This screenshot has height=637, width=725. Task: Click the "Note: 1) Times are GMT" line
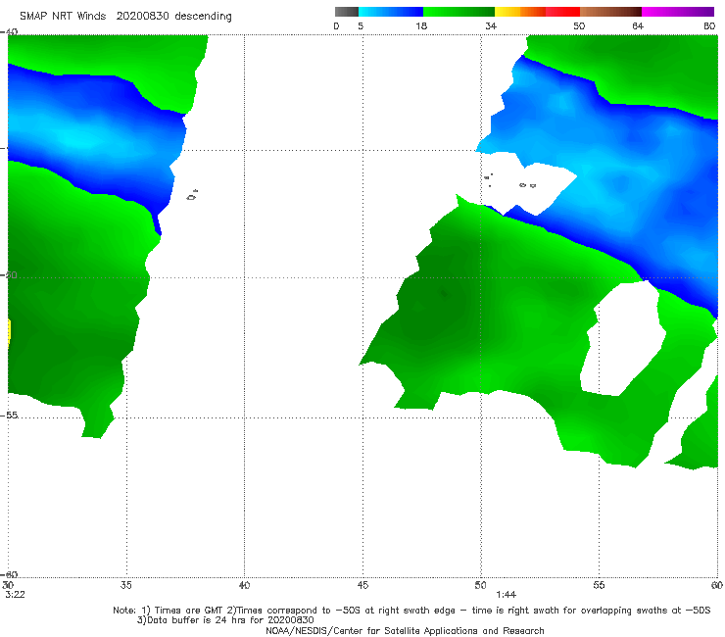click(411, 611)
